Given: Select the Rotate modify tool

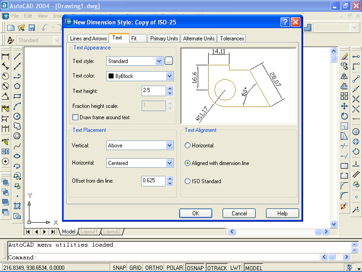Looking at the screenshot, I should point(344,116).
